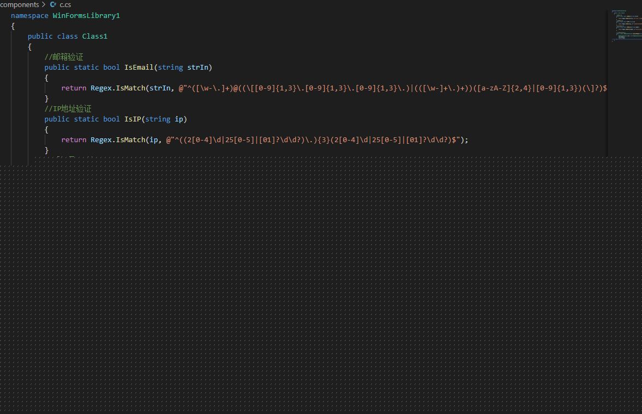Click the Class1 class name
Image resolution: width=642 pixels, height=414 pixels.
point(95,36)
